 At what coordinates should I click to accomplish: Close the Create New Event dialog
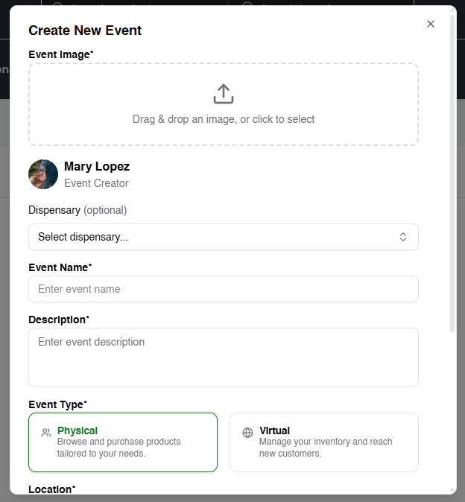pyautogui.click(x=431, y=24)
